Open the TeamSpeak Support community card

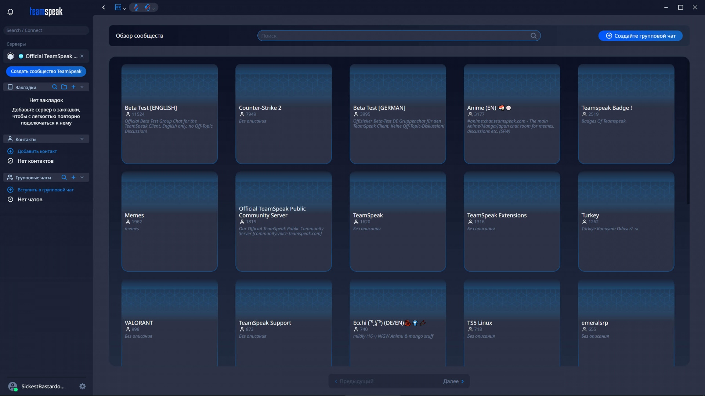click(x=283, y=323)
